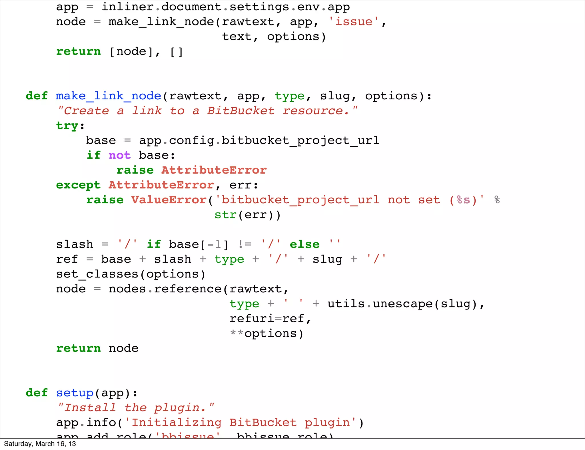Click 'refuri=ref' argument
Viewport: 585px width, 450px height.
pyautogui.click(x=267, y=319)
